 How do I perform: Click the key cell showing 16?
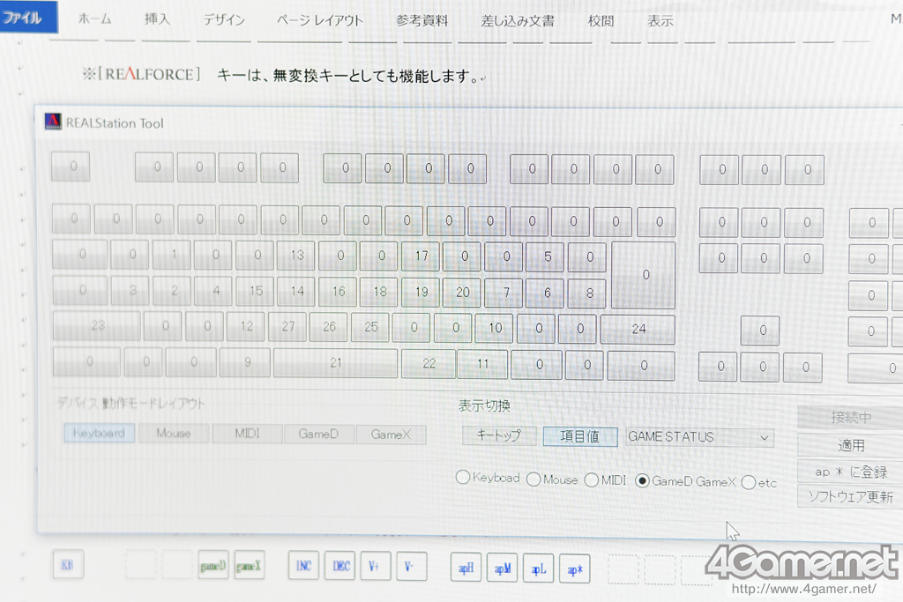[x=338, y=292]
